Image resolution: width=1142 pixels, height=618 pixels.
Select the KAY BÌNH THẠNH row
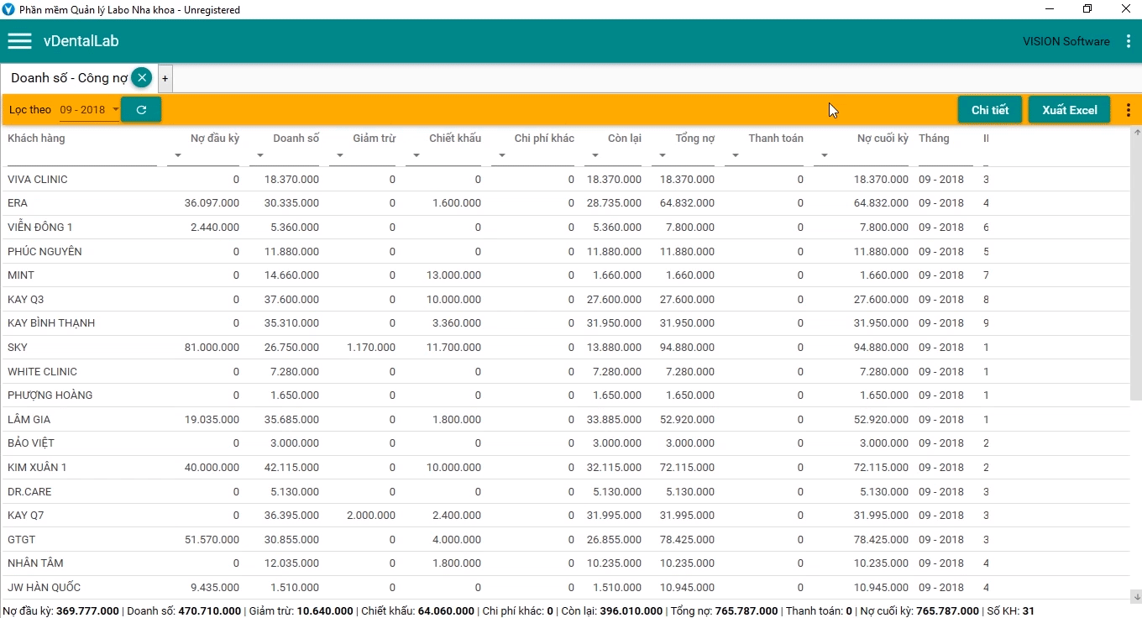(566, 323)
